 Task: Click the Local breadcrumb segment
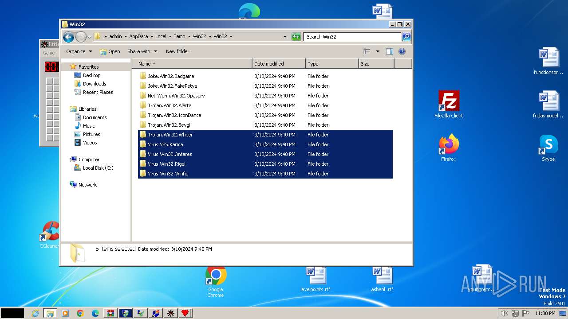point(161,37)
